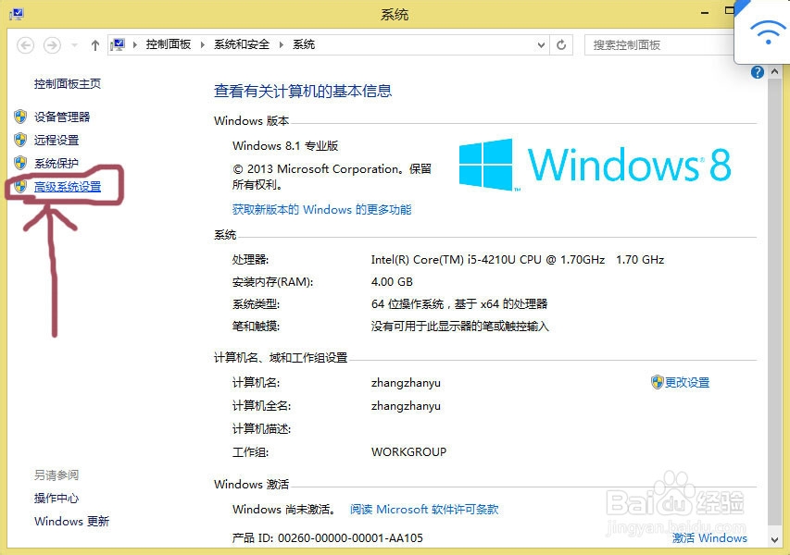Refresh the page with the refresh icon
Viewport: 790px width, 555px height.
pos(560,45)
